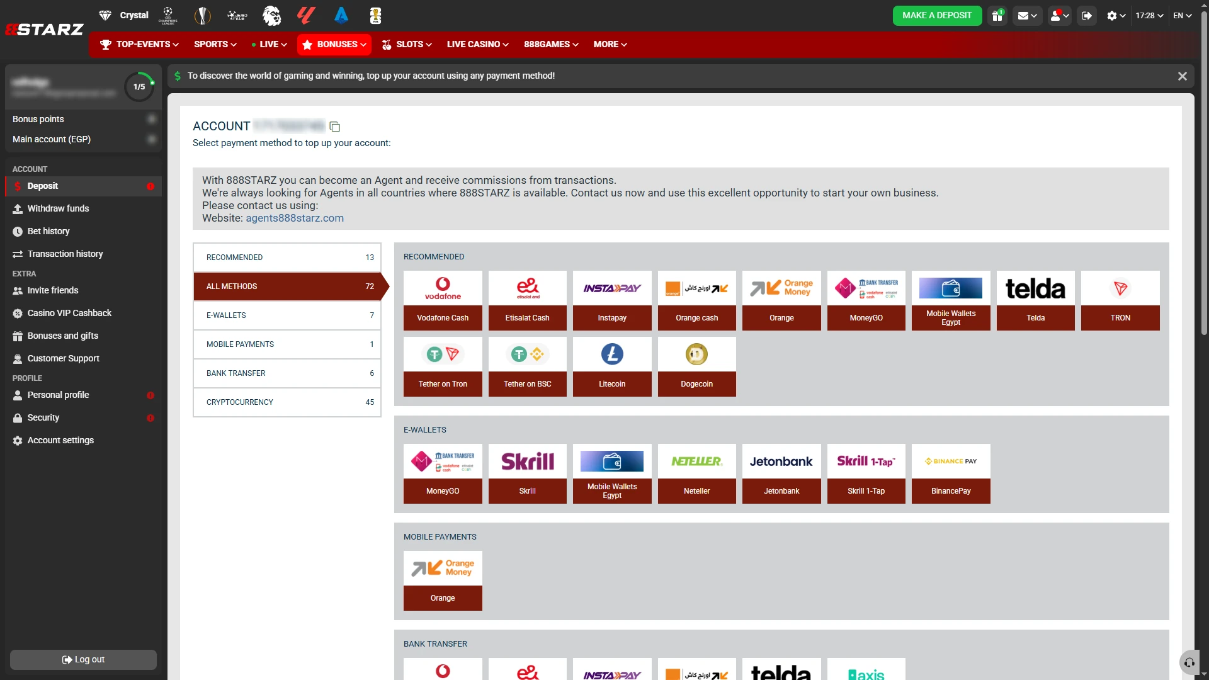1209x680 pixels.
Task: Open the agents888starz.com link
Action: pos(295,218)
